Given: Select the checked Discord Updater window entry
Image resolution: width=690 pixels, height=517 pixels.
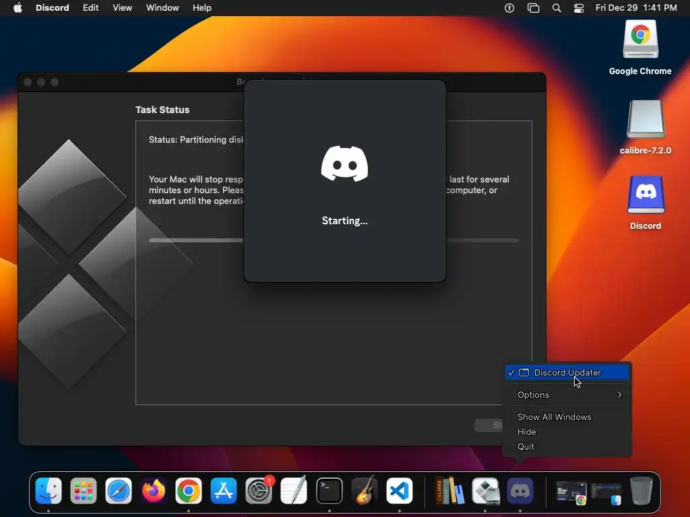Looking at the screenshot, I should pos(567,372).
